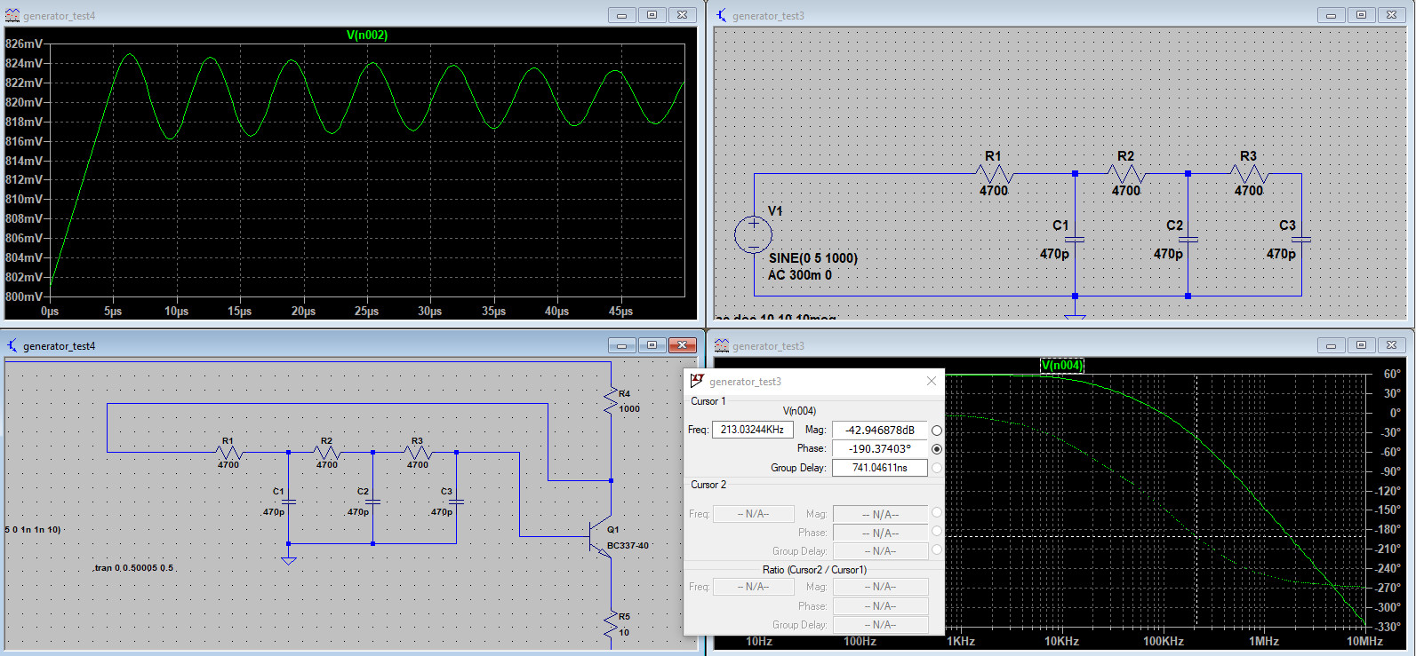Click the 10 value of resistor R5
This screenshot has height=656, width=1416.
tap(624, 633)
